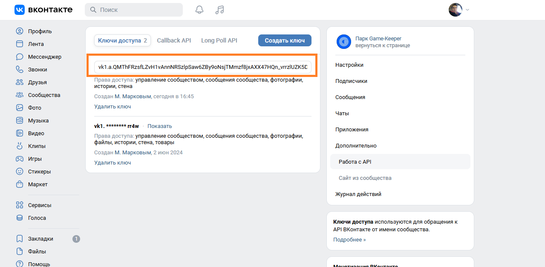545x267 pixels.
Task: Click the access key text field
Action: tap(202, 67)
